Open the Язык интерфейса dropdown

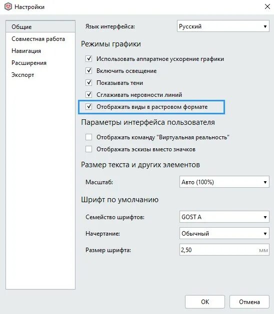point(223,26)
